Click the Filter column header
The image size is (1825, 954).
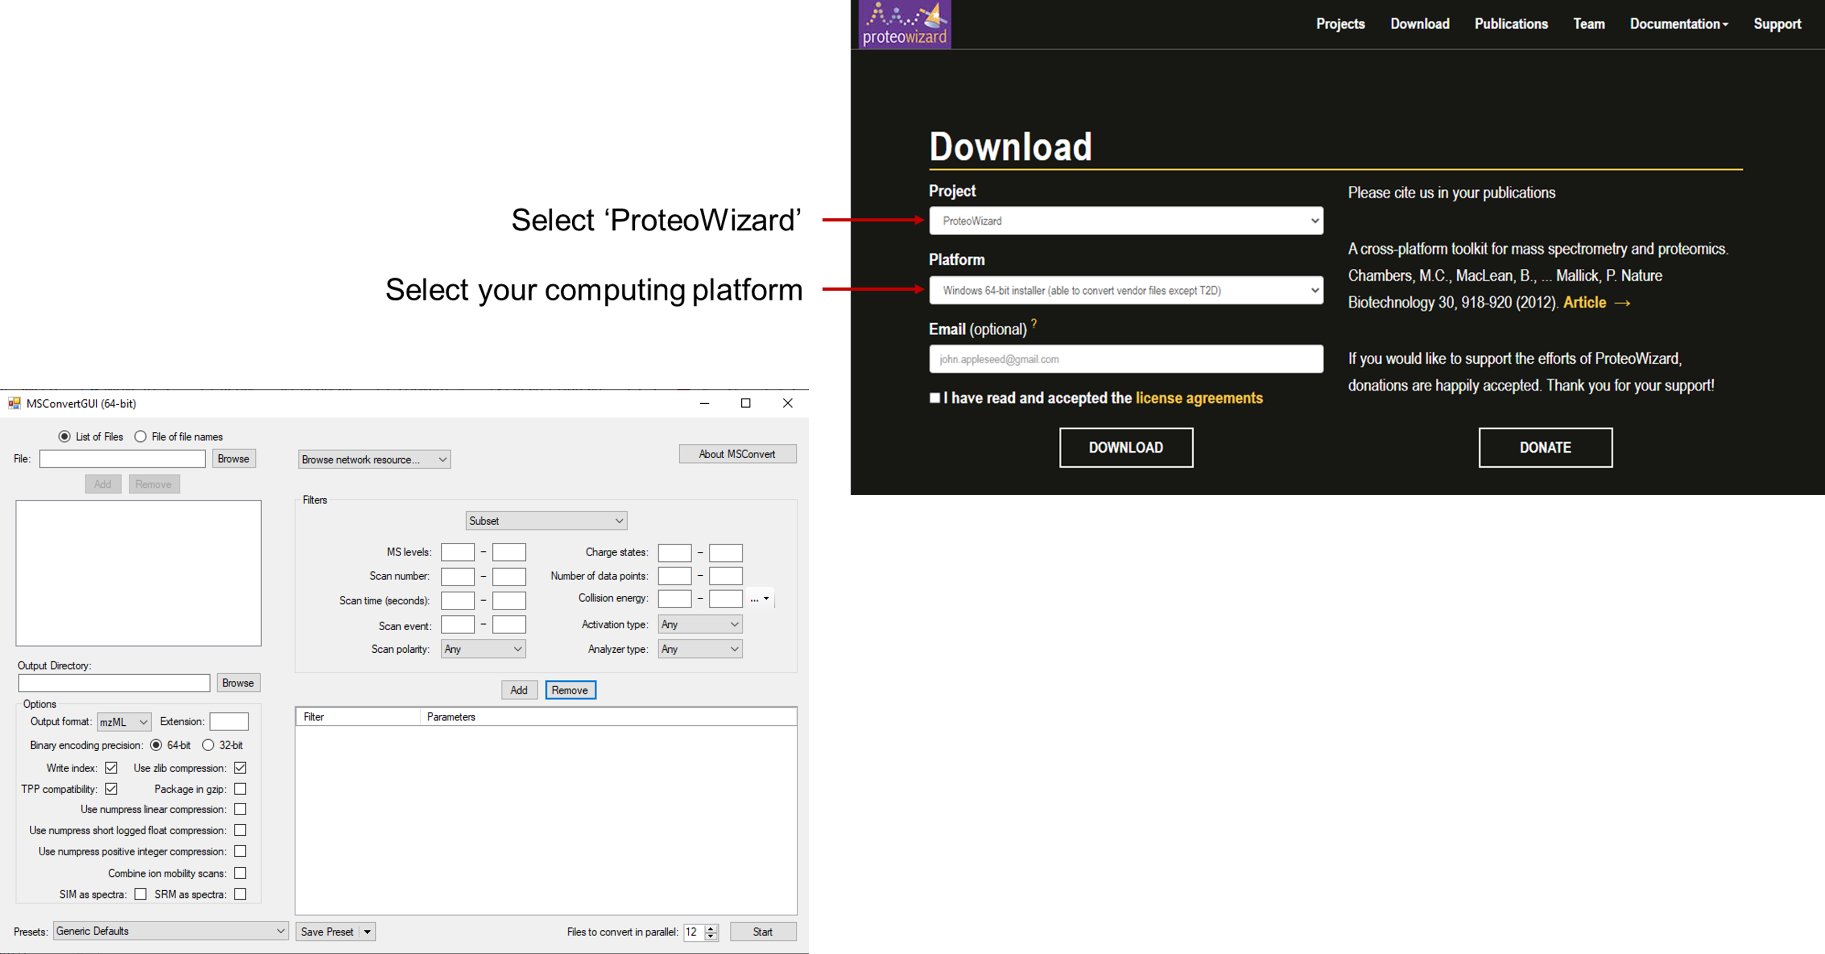tap(358, 717)
